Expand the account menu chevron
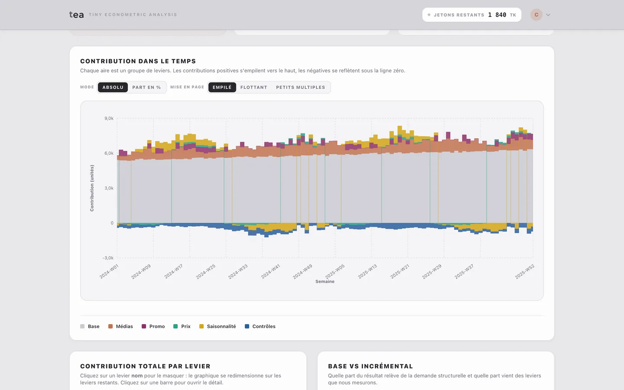The image size is (624, 390). click(548, 15)
